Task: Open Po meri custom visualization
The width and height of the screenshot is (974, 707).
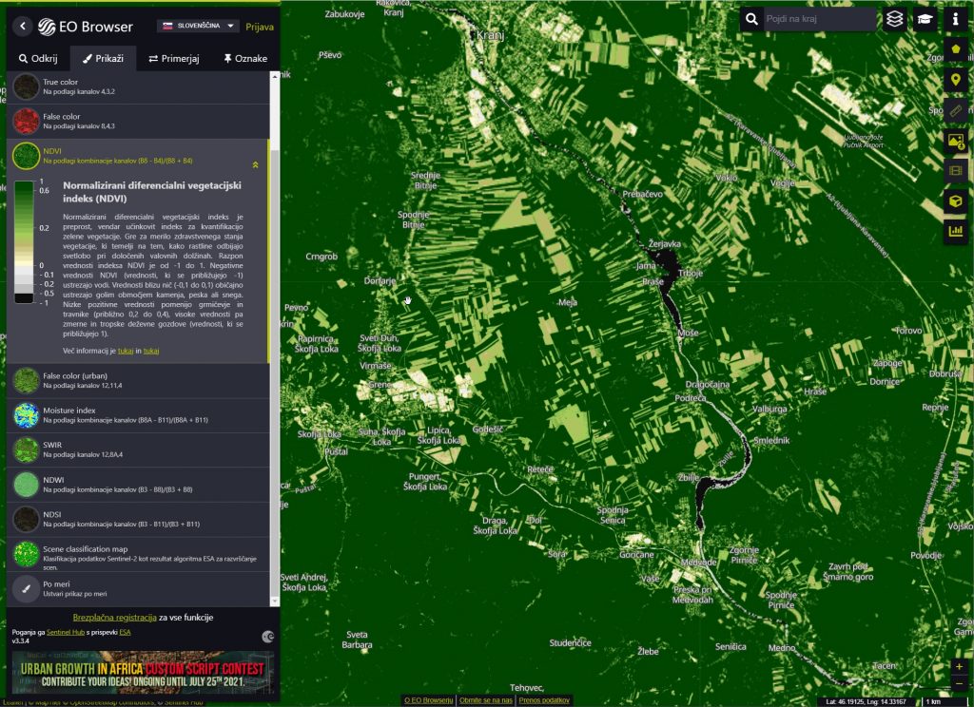Action: [x=138, y=589]
